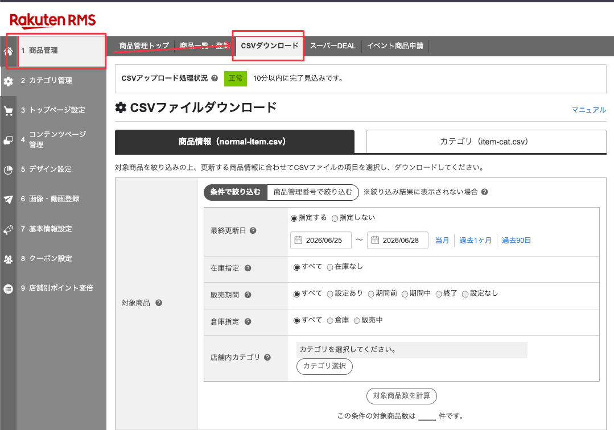Click the gear icon beside カテゴリ管理
Viewport: 614px width, 430px height.
pos(8,81)
